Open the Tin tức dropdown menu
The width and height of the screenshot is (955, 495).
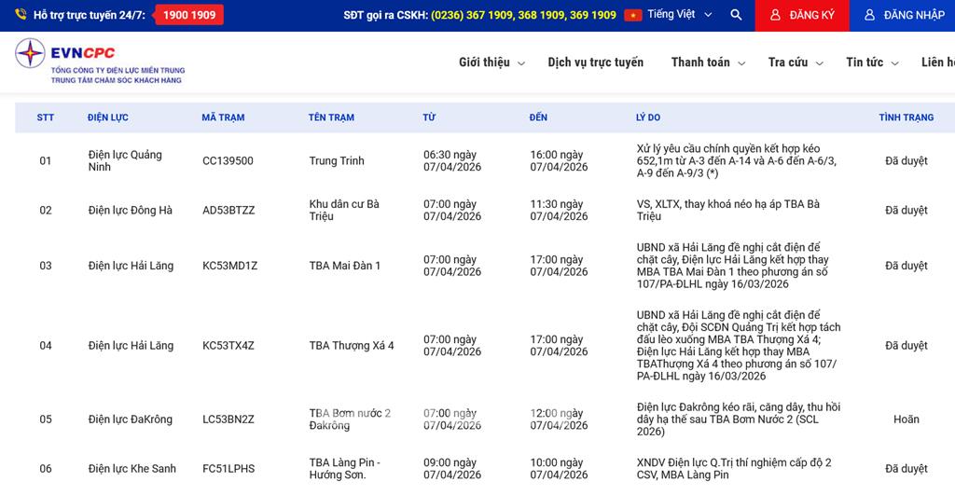click(872, 62)
